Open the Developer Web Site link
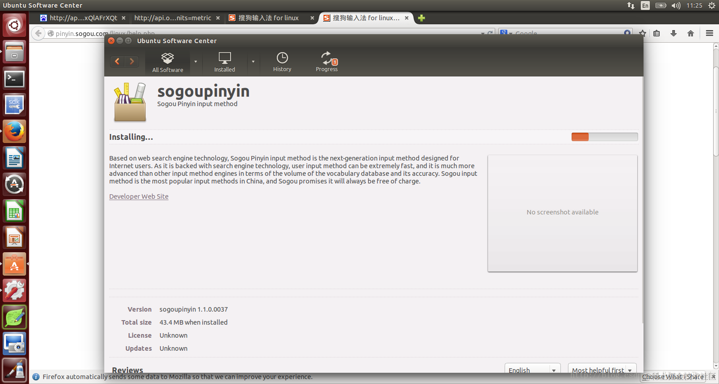The width and height of the screenshot is (719, 384). click(139, 196)
